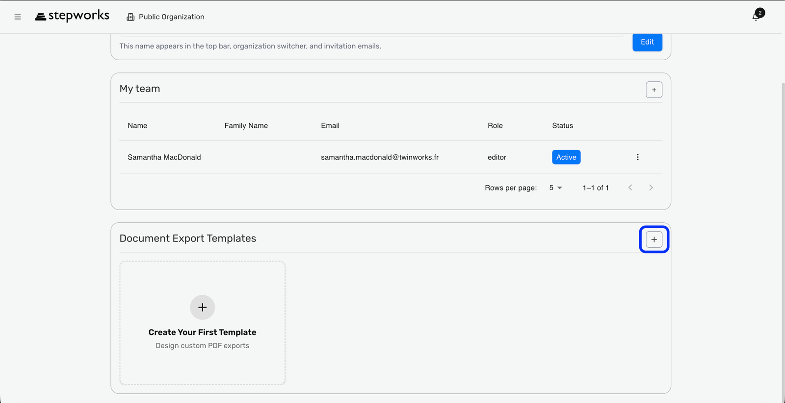Click the Active status badge
The width and height of the screenshot is (785, 403).
[566, 157]
